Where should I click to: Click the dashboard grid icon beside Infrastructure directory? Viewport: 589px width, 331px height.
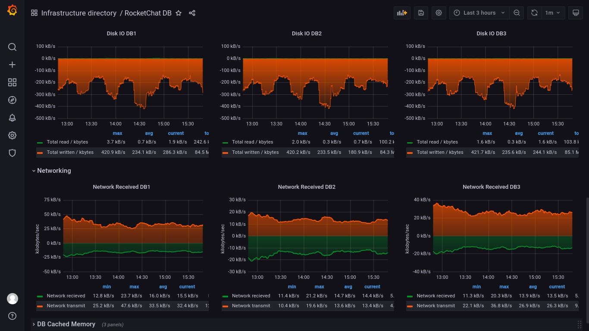[x=34, y=13]
